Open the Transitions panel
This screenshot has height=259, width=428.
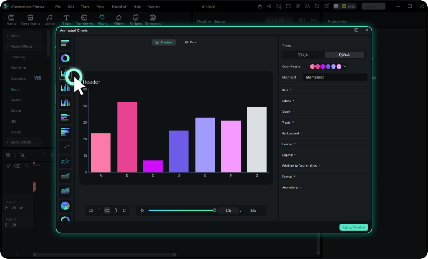pos(84,20)
